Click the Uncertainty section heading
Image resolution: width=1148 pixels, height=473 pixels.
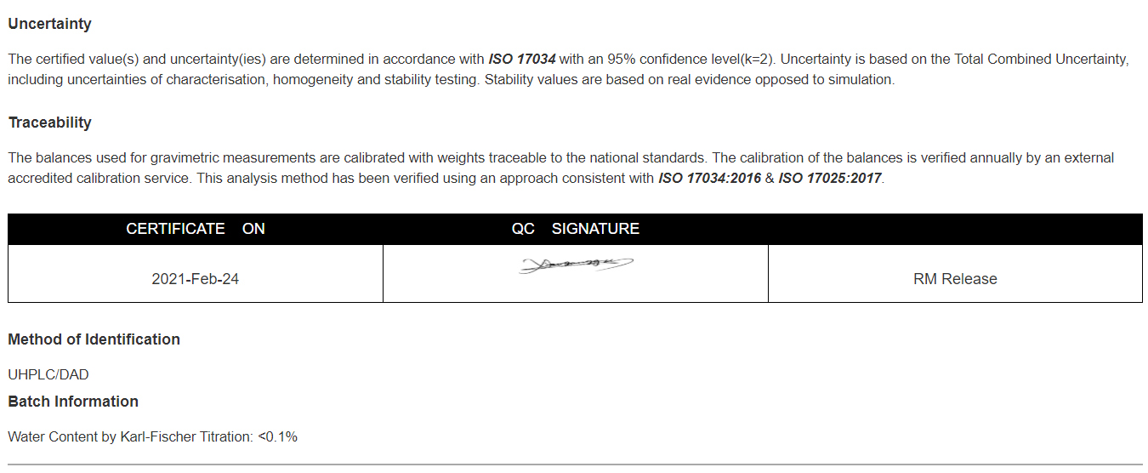pyautogui.click(x=49, y=24)
